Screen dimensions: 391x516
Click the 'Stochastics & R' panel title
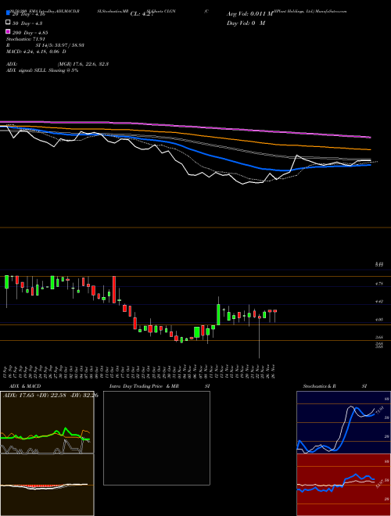pos(320,386)
